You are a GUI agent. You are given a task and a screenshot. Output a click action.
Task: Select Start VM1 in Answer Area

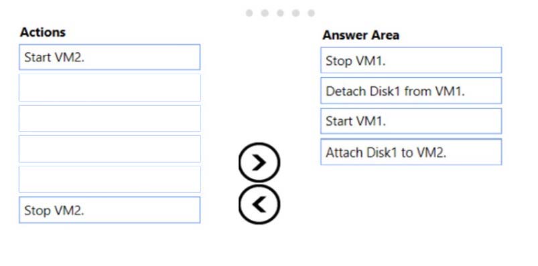pos(411,121)
